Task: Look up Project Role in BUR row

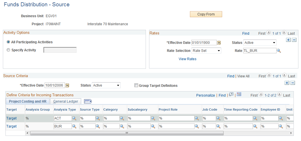Action: point(197,126)
